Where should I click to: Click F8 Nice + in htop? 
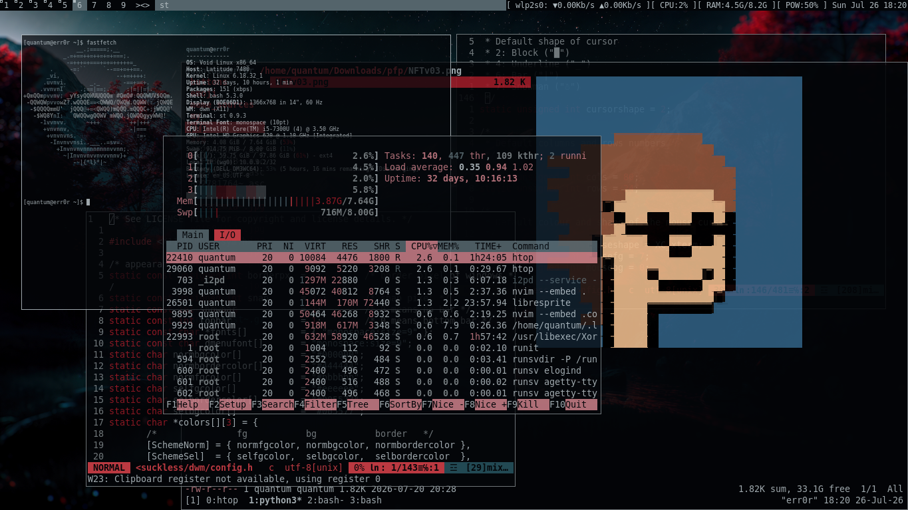tap(486, 404)
